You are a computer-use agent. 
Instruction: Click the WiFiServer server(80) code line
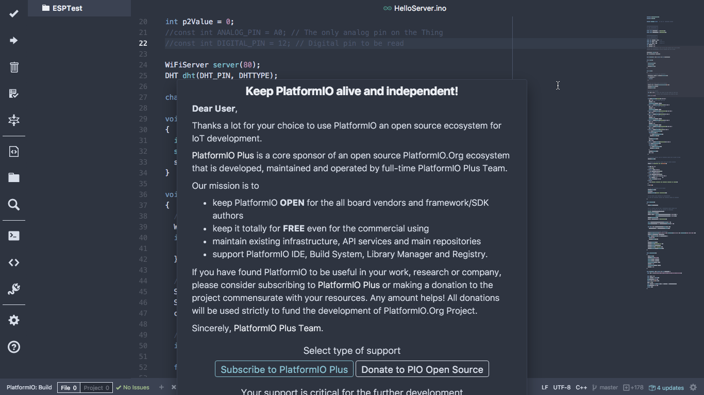coord(213,65)
